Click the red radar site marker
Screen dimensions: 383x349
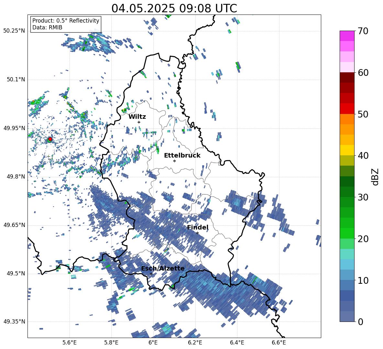[x=50, y=139]
